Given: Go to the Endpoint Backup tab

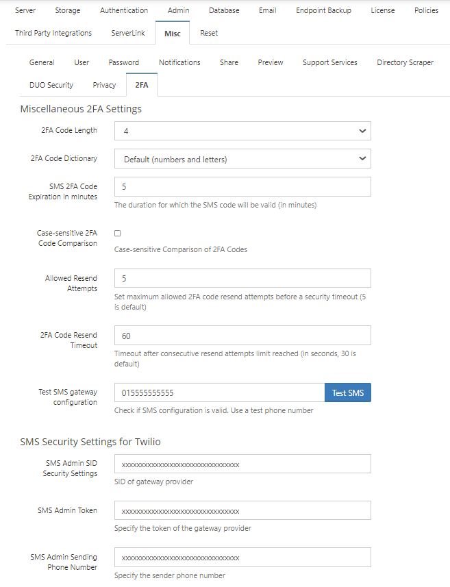Looking at the screenshot, I should click(x=323, y=10).
